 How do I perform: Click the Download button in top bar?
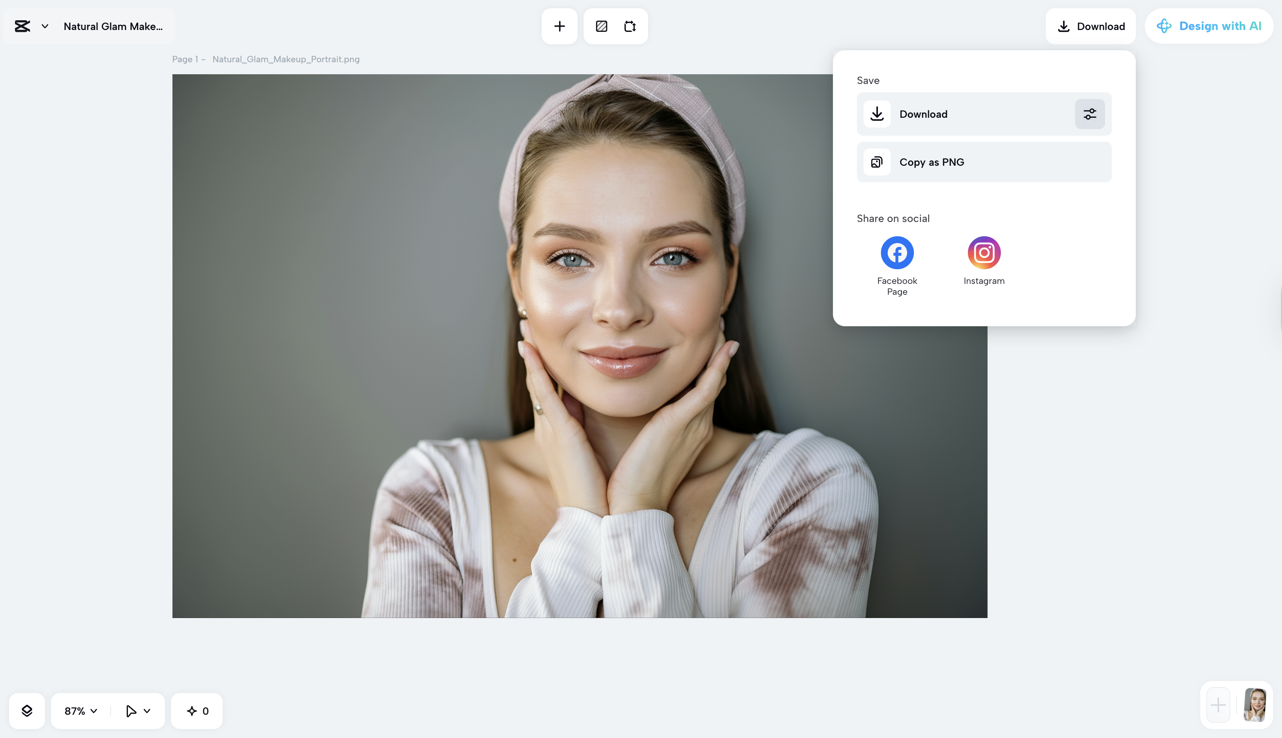(1090, 26)
